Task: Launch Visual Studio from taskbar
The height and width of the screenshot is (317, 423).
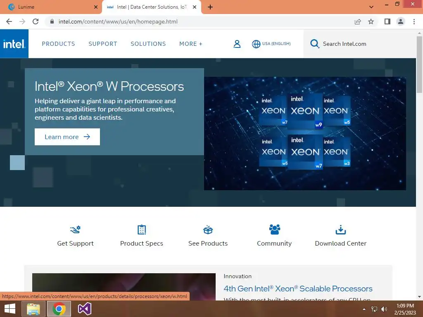Action: click(x=84, y=309)
